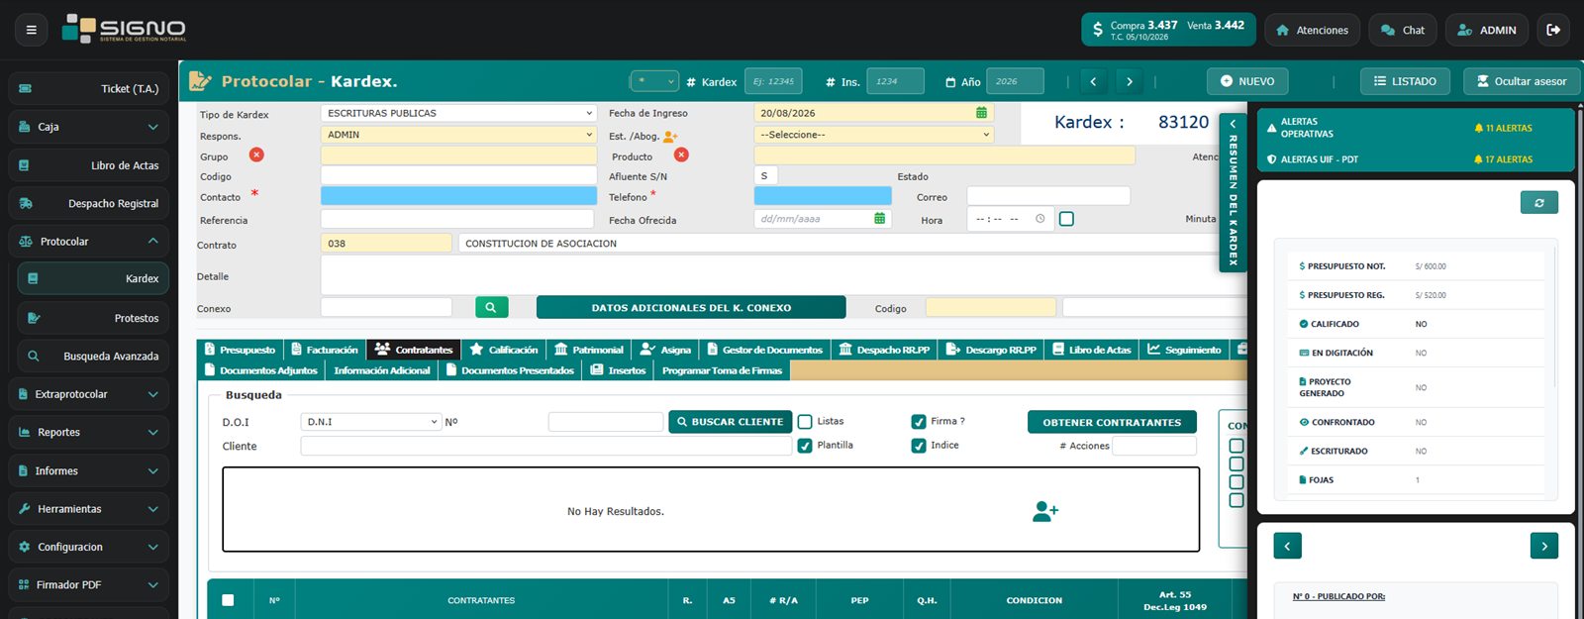
Task: Click the green Conexo search icon
Action: (491, 307)
